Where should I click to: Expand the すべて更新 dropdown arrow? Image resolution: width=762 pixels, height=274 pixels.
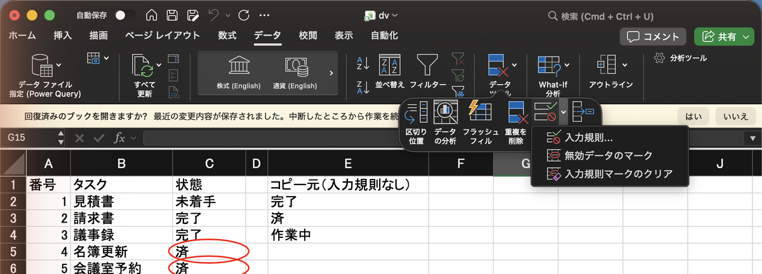click(x=157, y=65)
